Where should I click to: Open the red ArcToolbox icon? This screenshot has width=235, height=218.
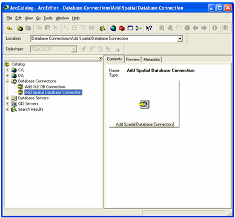[122, 28]
